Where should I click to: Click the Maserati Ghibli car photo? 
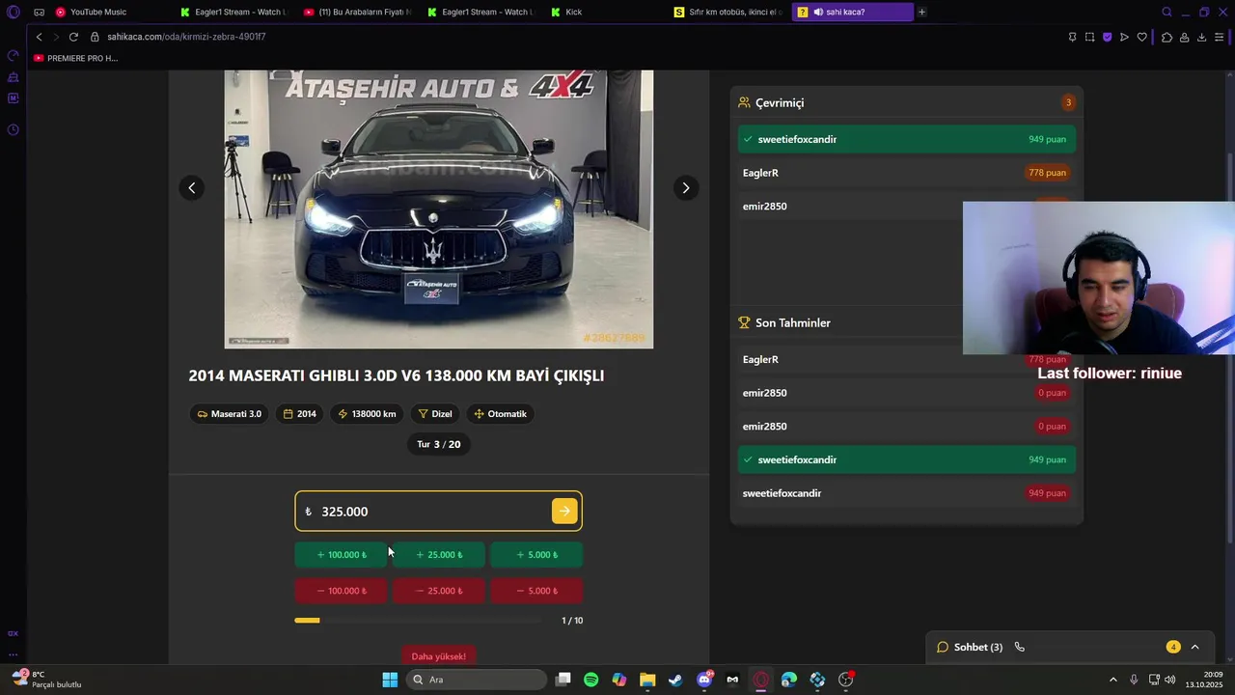439,208
